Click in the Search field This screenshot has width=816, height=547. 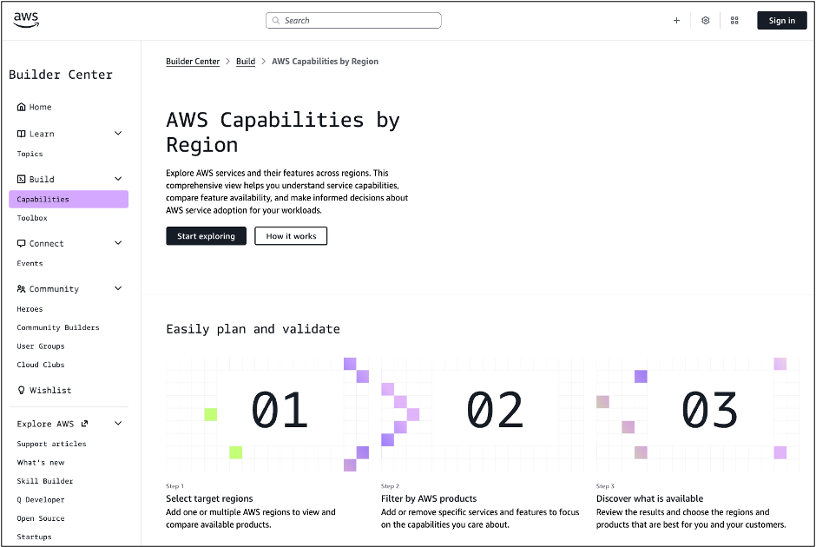354,21
